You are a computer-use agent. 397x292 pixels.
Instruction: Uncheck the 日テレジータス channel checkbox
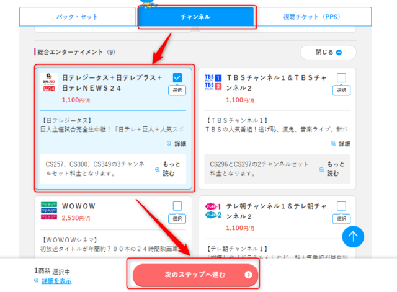pyautogui.click(x=177, y=77)
